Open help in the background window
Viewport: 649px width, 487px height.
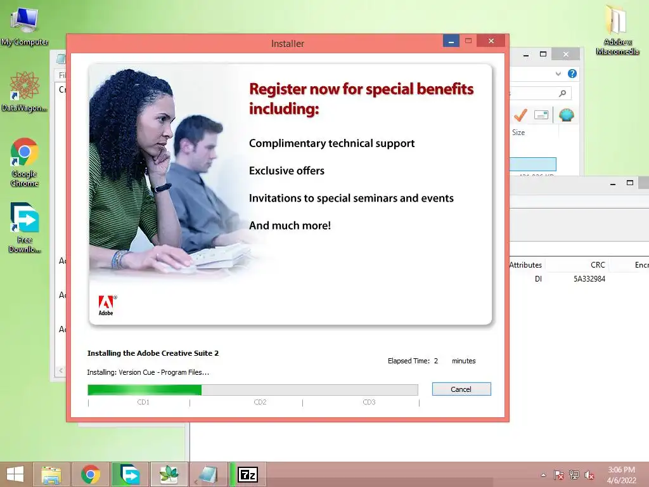coord(572,74)
